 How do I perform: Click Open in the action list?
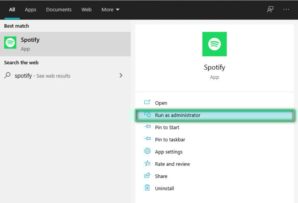coord(215,103)
